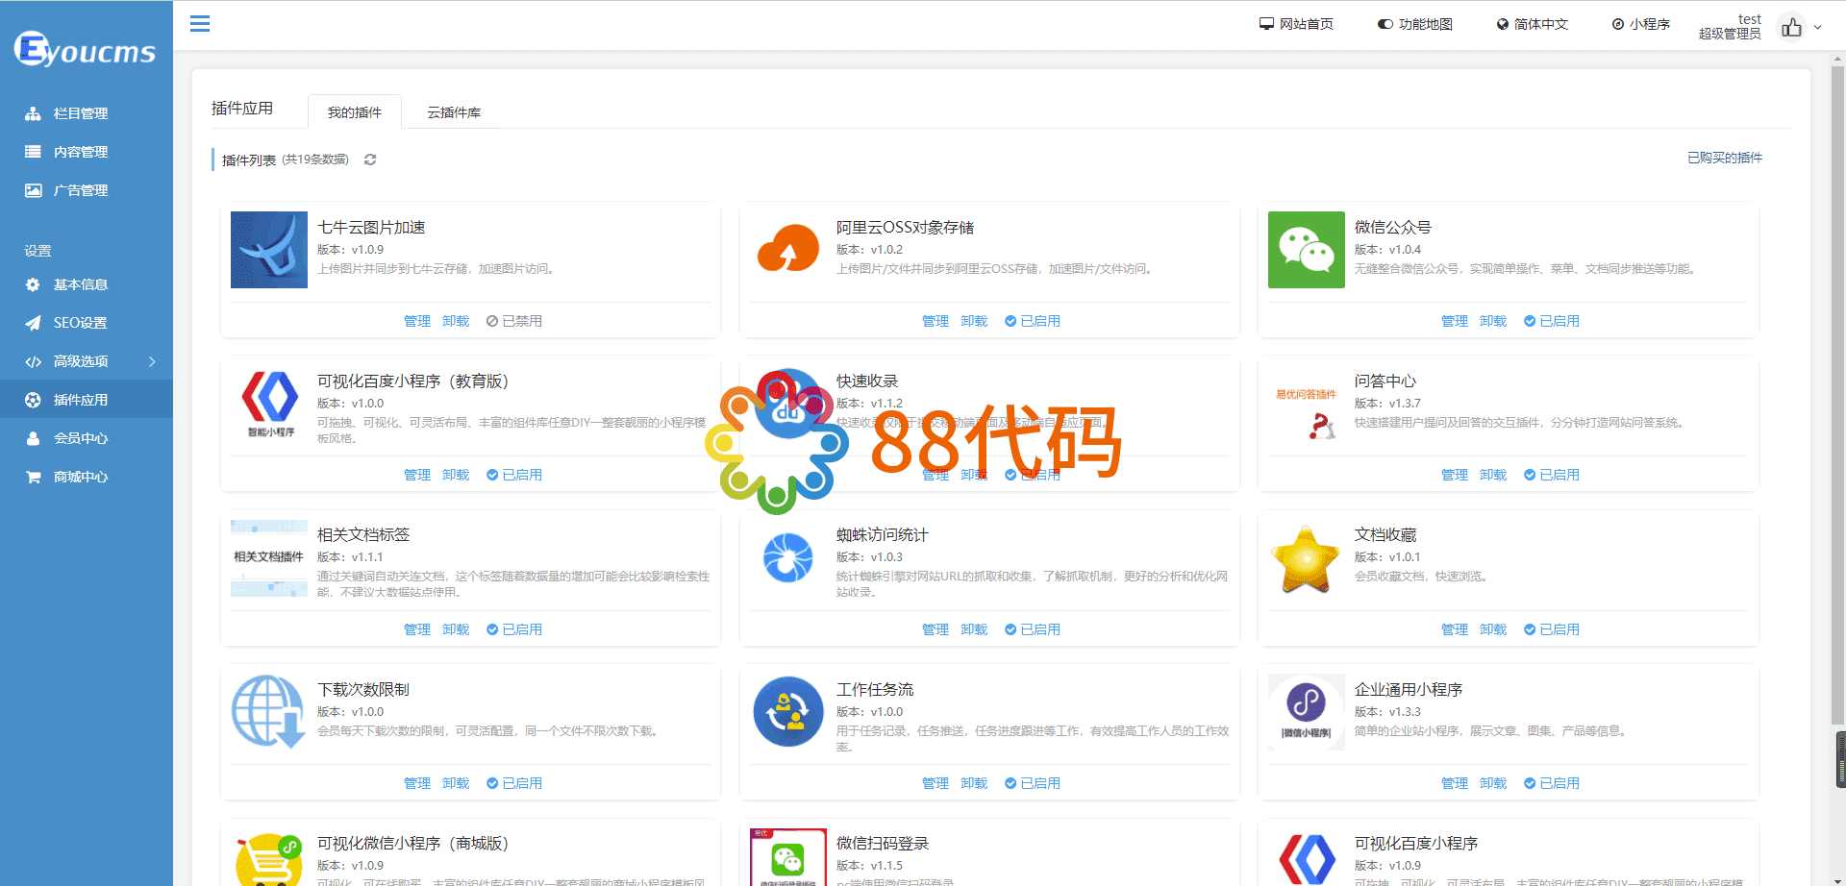Open the 可视化百度小程序(教育版) plugin icon

point(269,404)
